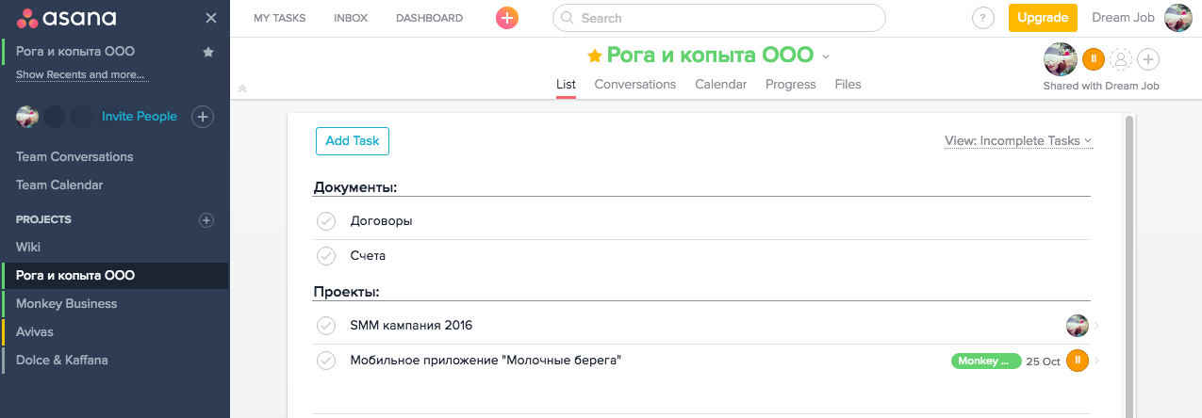Click the Рога и копыта ООО project title

click(x=710, y=56)
